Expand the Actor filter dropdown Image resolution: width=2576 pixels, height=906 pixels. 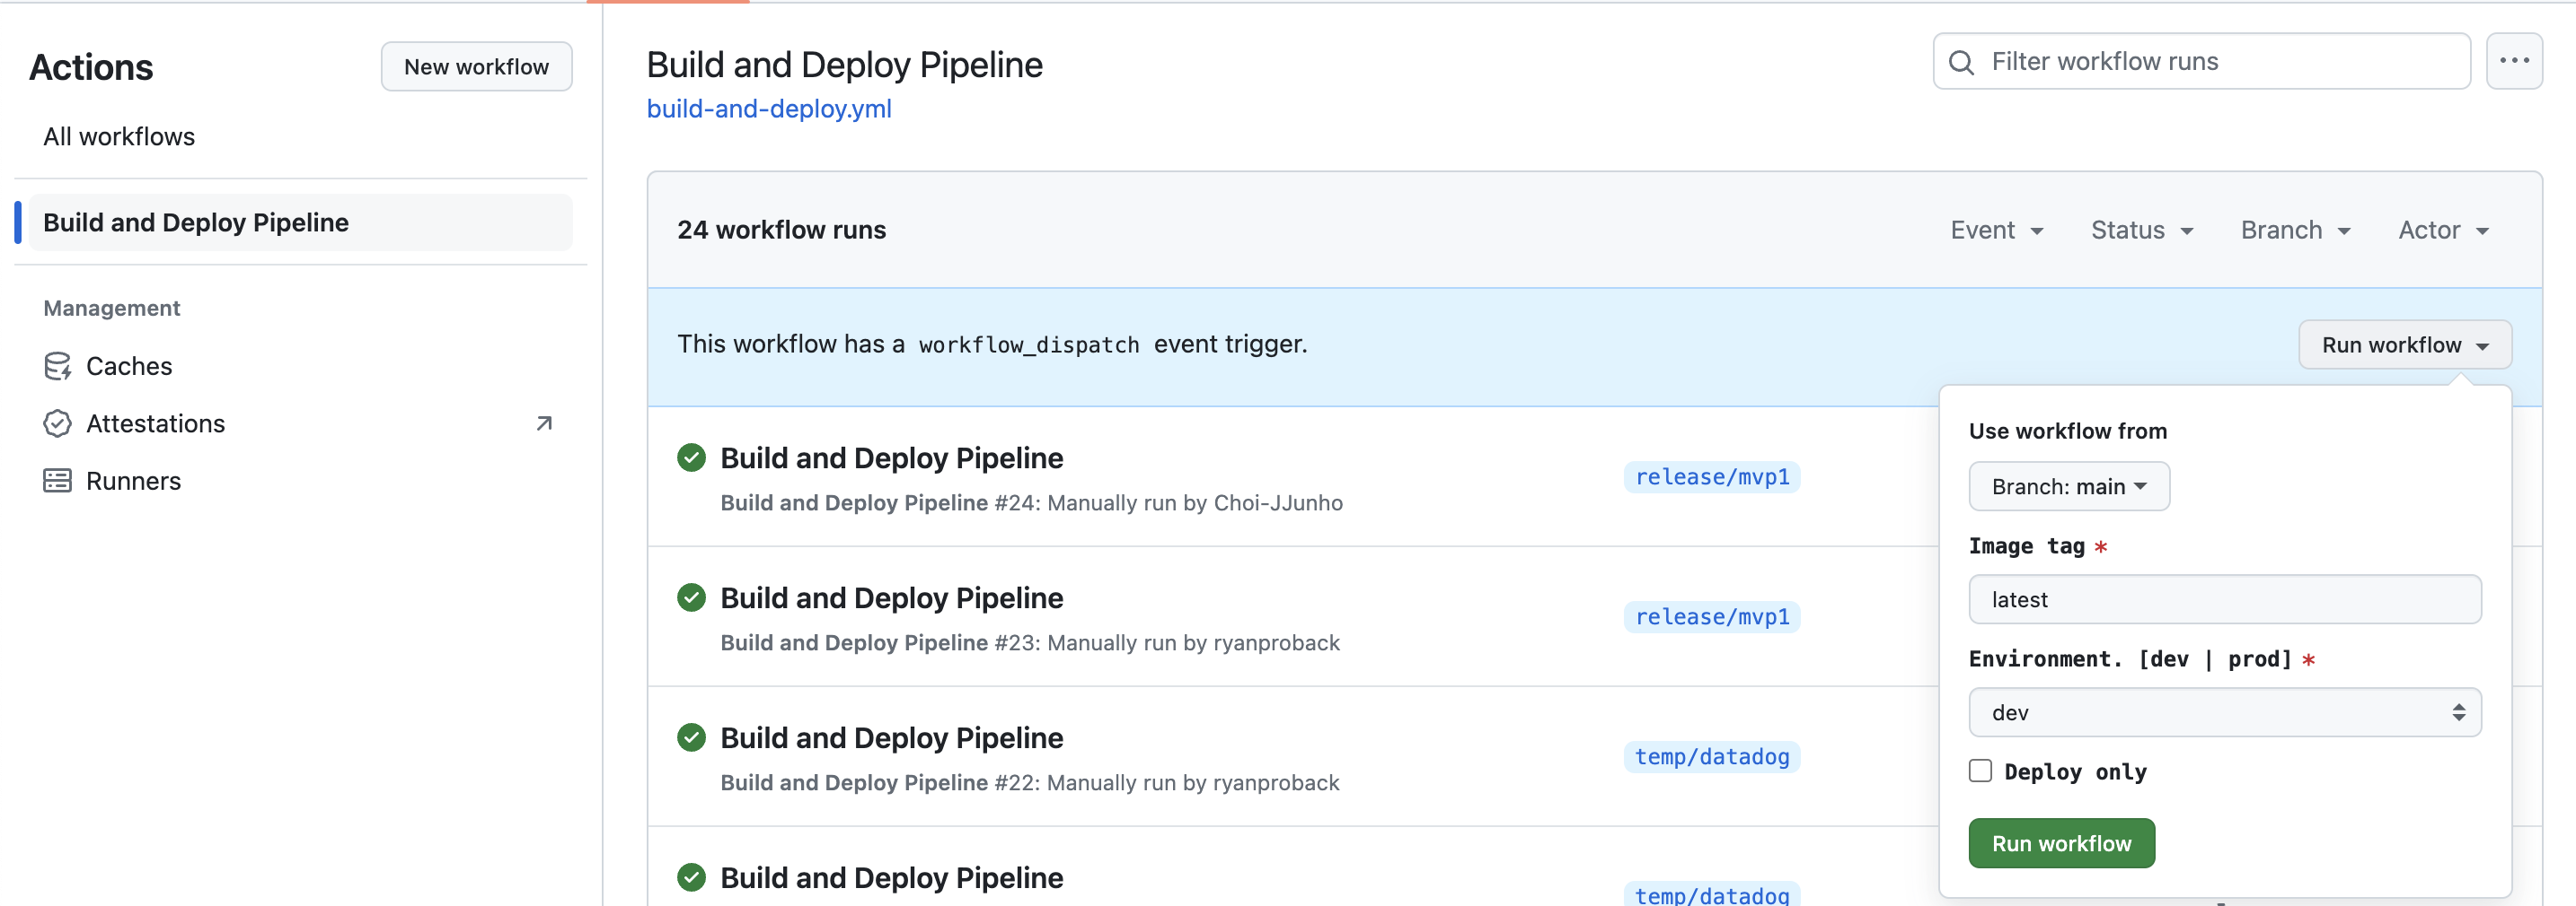2442,231
